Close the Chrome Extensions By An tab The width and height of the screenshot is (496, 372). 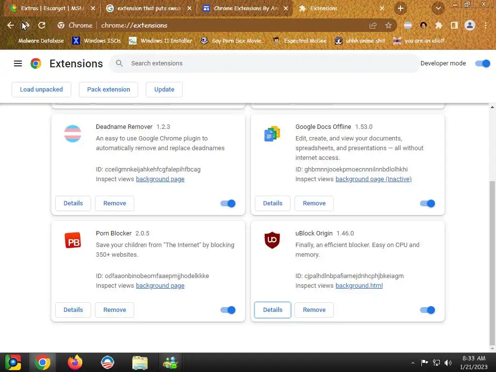click(x=286, y=8)
